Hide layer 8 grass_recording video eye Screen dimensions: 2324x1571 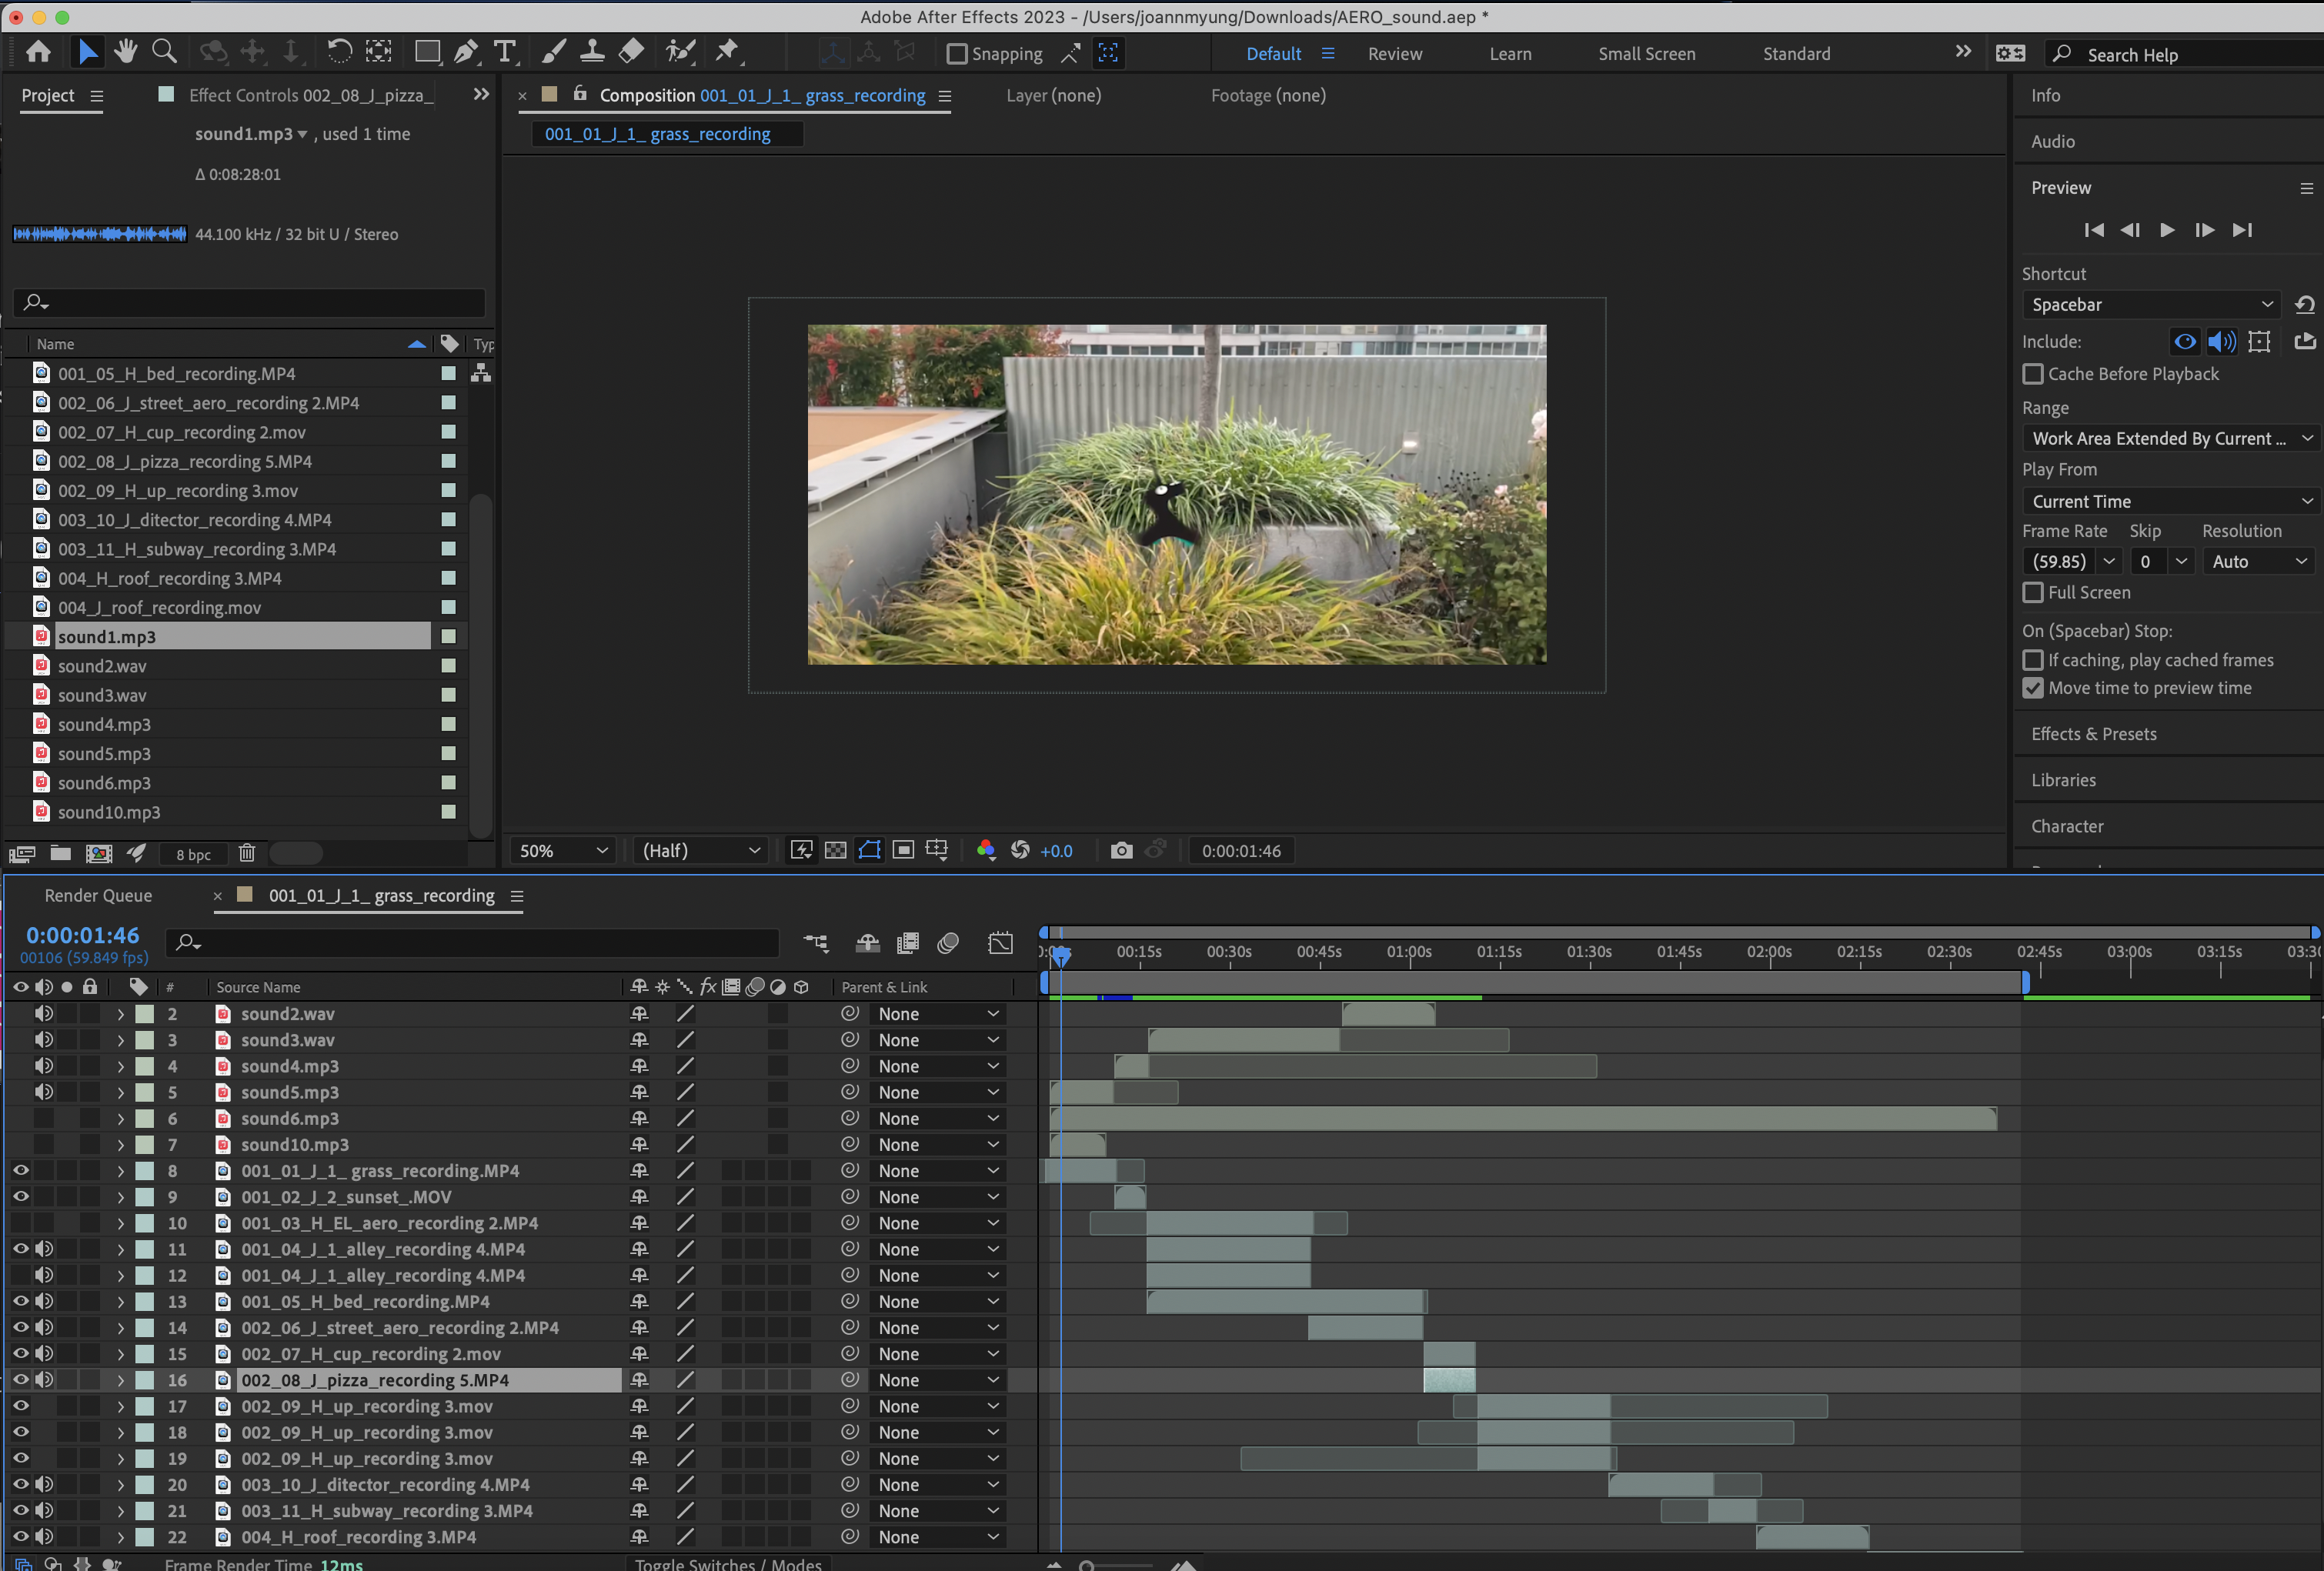(20, 1170)
